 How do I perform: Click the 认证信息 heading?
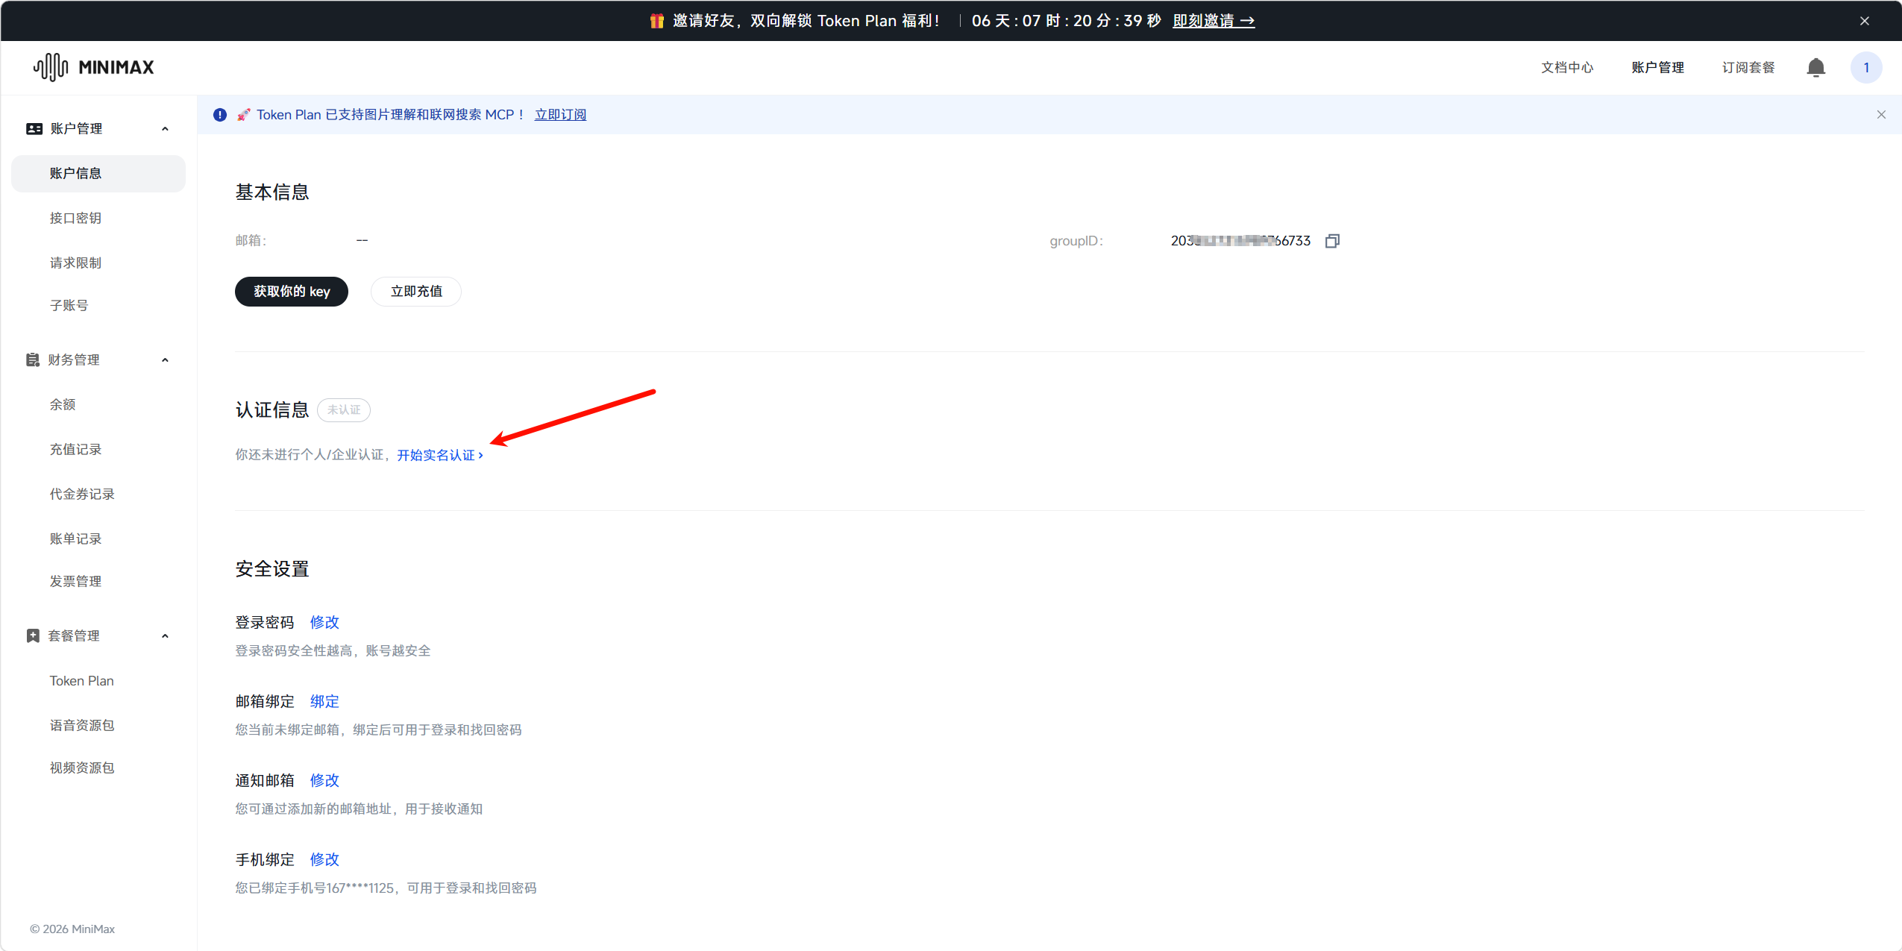pos(272,410)
